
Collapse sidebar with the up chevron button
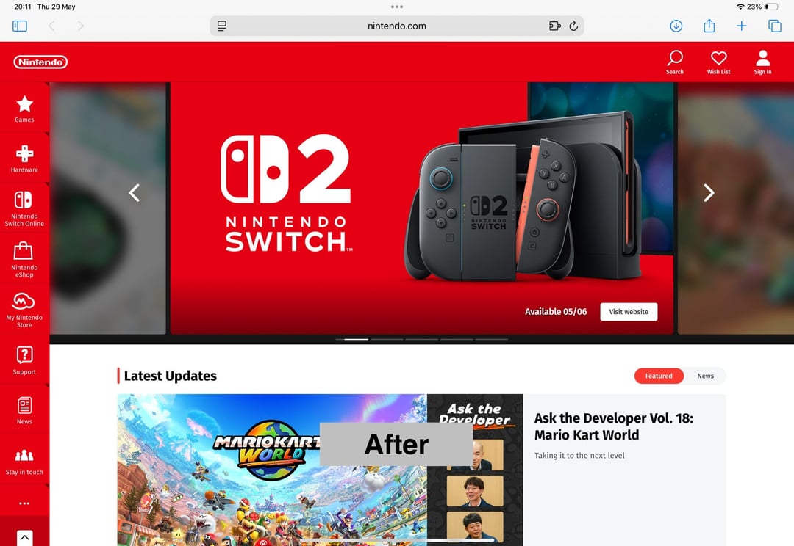click(24, 537)
